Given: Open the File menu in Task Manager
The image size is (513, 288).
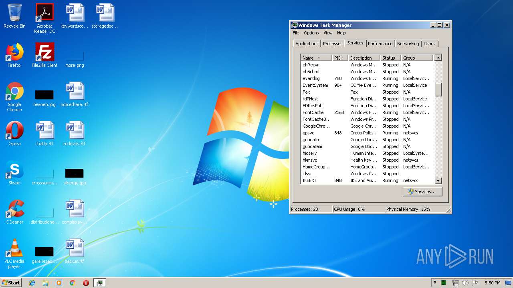Looking at the screenshot, I should point(296,33).
